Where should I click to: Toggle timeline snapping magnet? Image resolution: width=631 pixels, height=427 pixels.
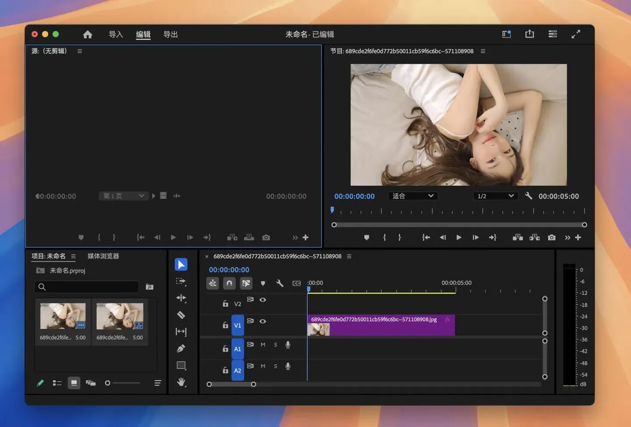(229, 283)
